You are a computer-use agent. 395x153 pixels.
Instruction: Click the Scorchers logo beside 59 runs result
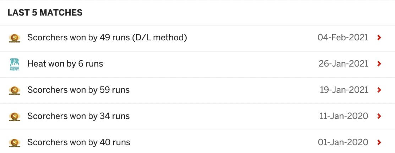tap(14, 90)
